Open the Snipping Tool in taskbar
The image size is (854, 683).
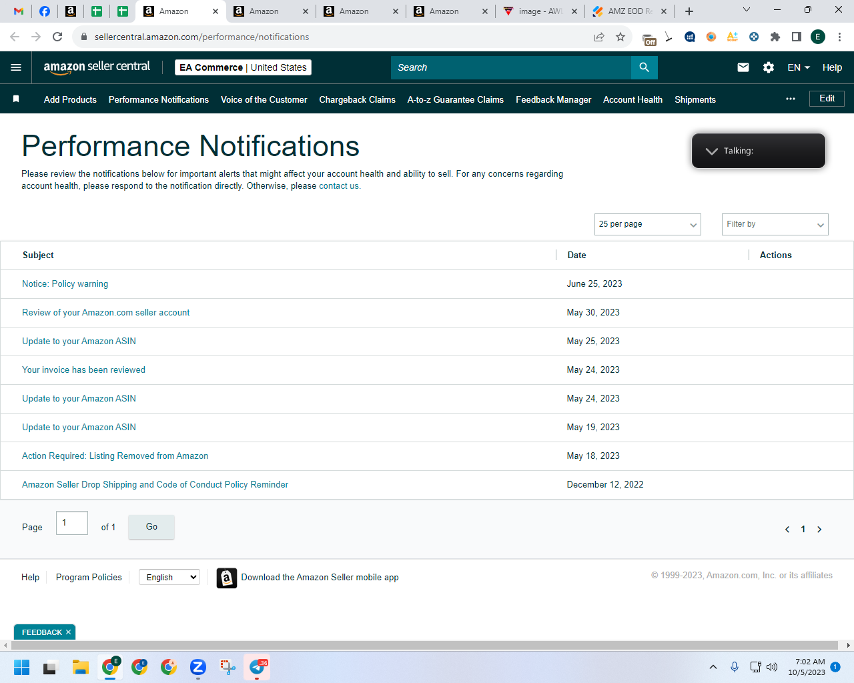point(228,667)
